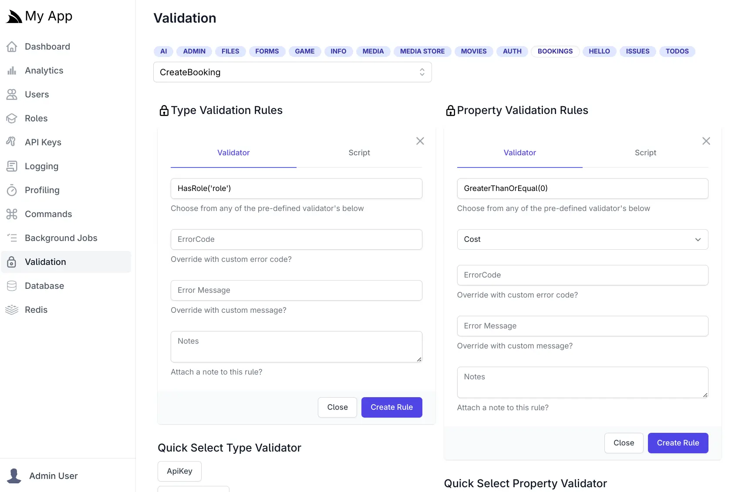Click Create Rule for the property validator
Screen dimensions: 742x492
point(678,443)
